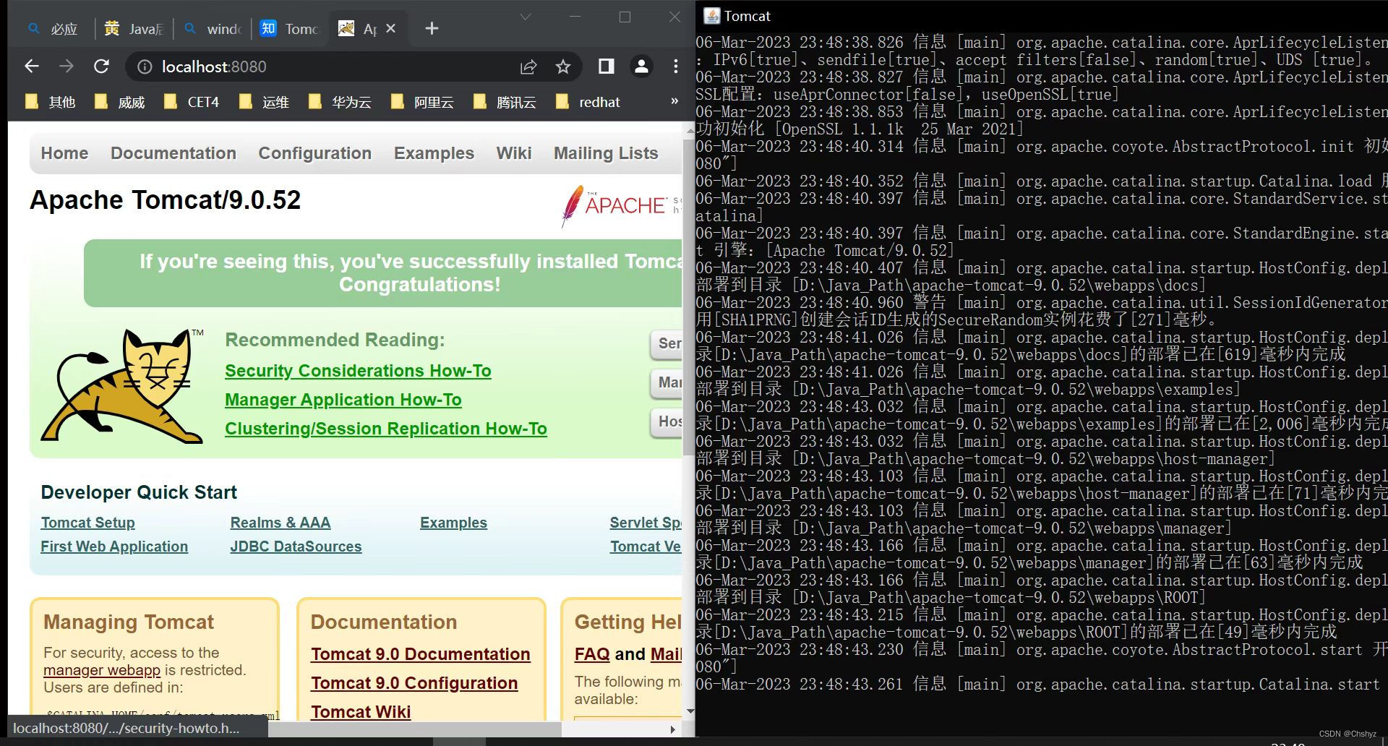Open the CET4 bookmark folder
Viewport: 1388px width, 746px height.
pos(192,102)
